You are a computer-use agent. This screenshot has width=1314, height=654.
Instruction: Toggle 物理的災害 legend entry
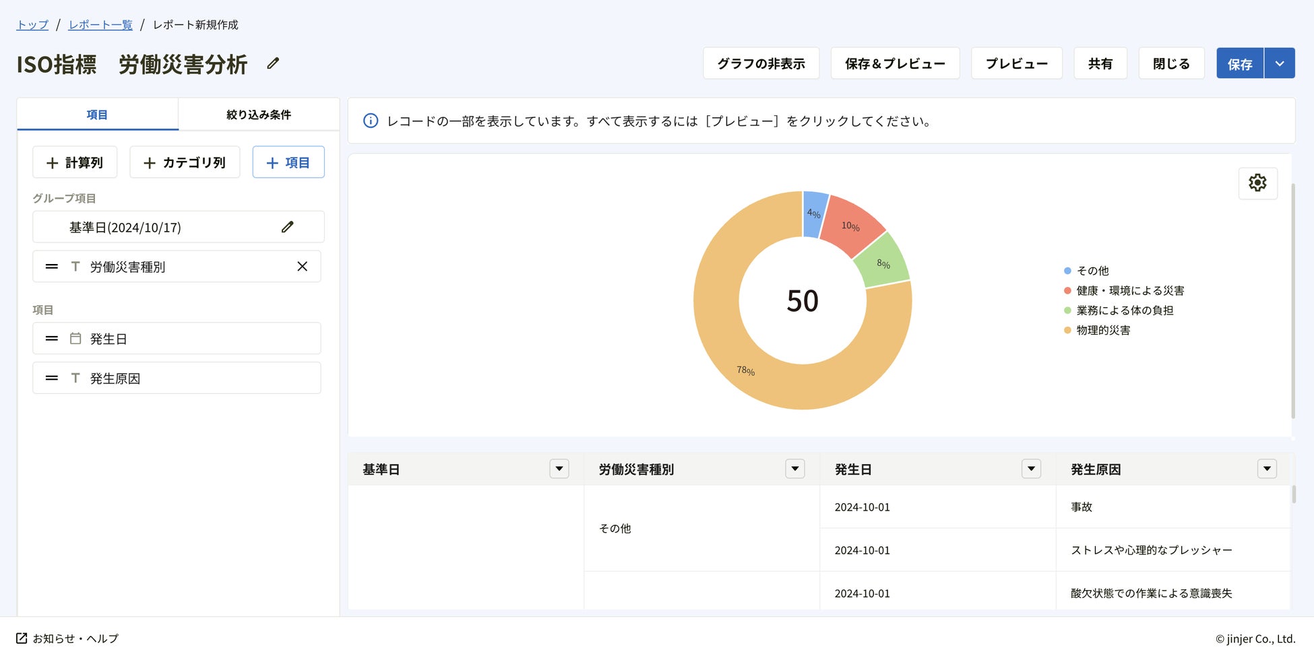[1102, 330]
